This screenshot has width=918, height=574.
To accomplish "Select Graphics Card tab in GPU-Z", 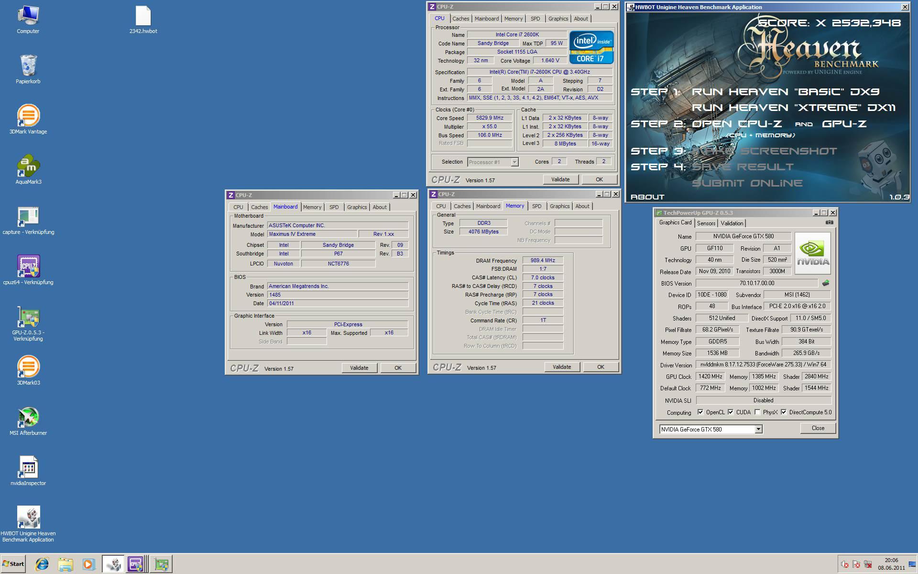I will (x=675, y=223).
